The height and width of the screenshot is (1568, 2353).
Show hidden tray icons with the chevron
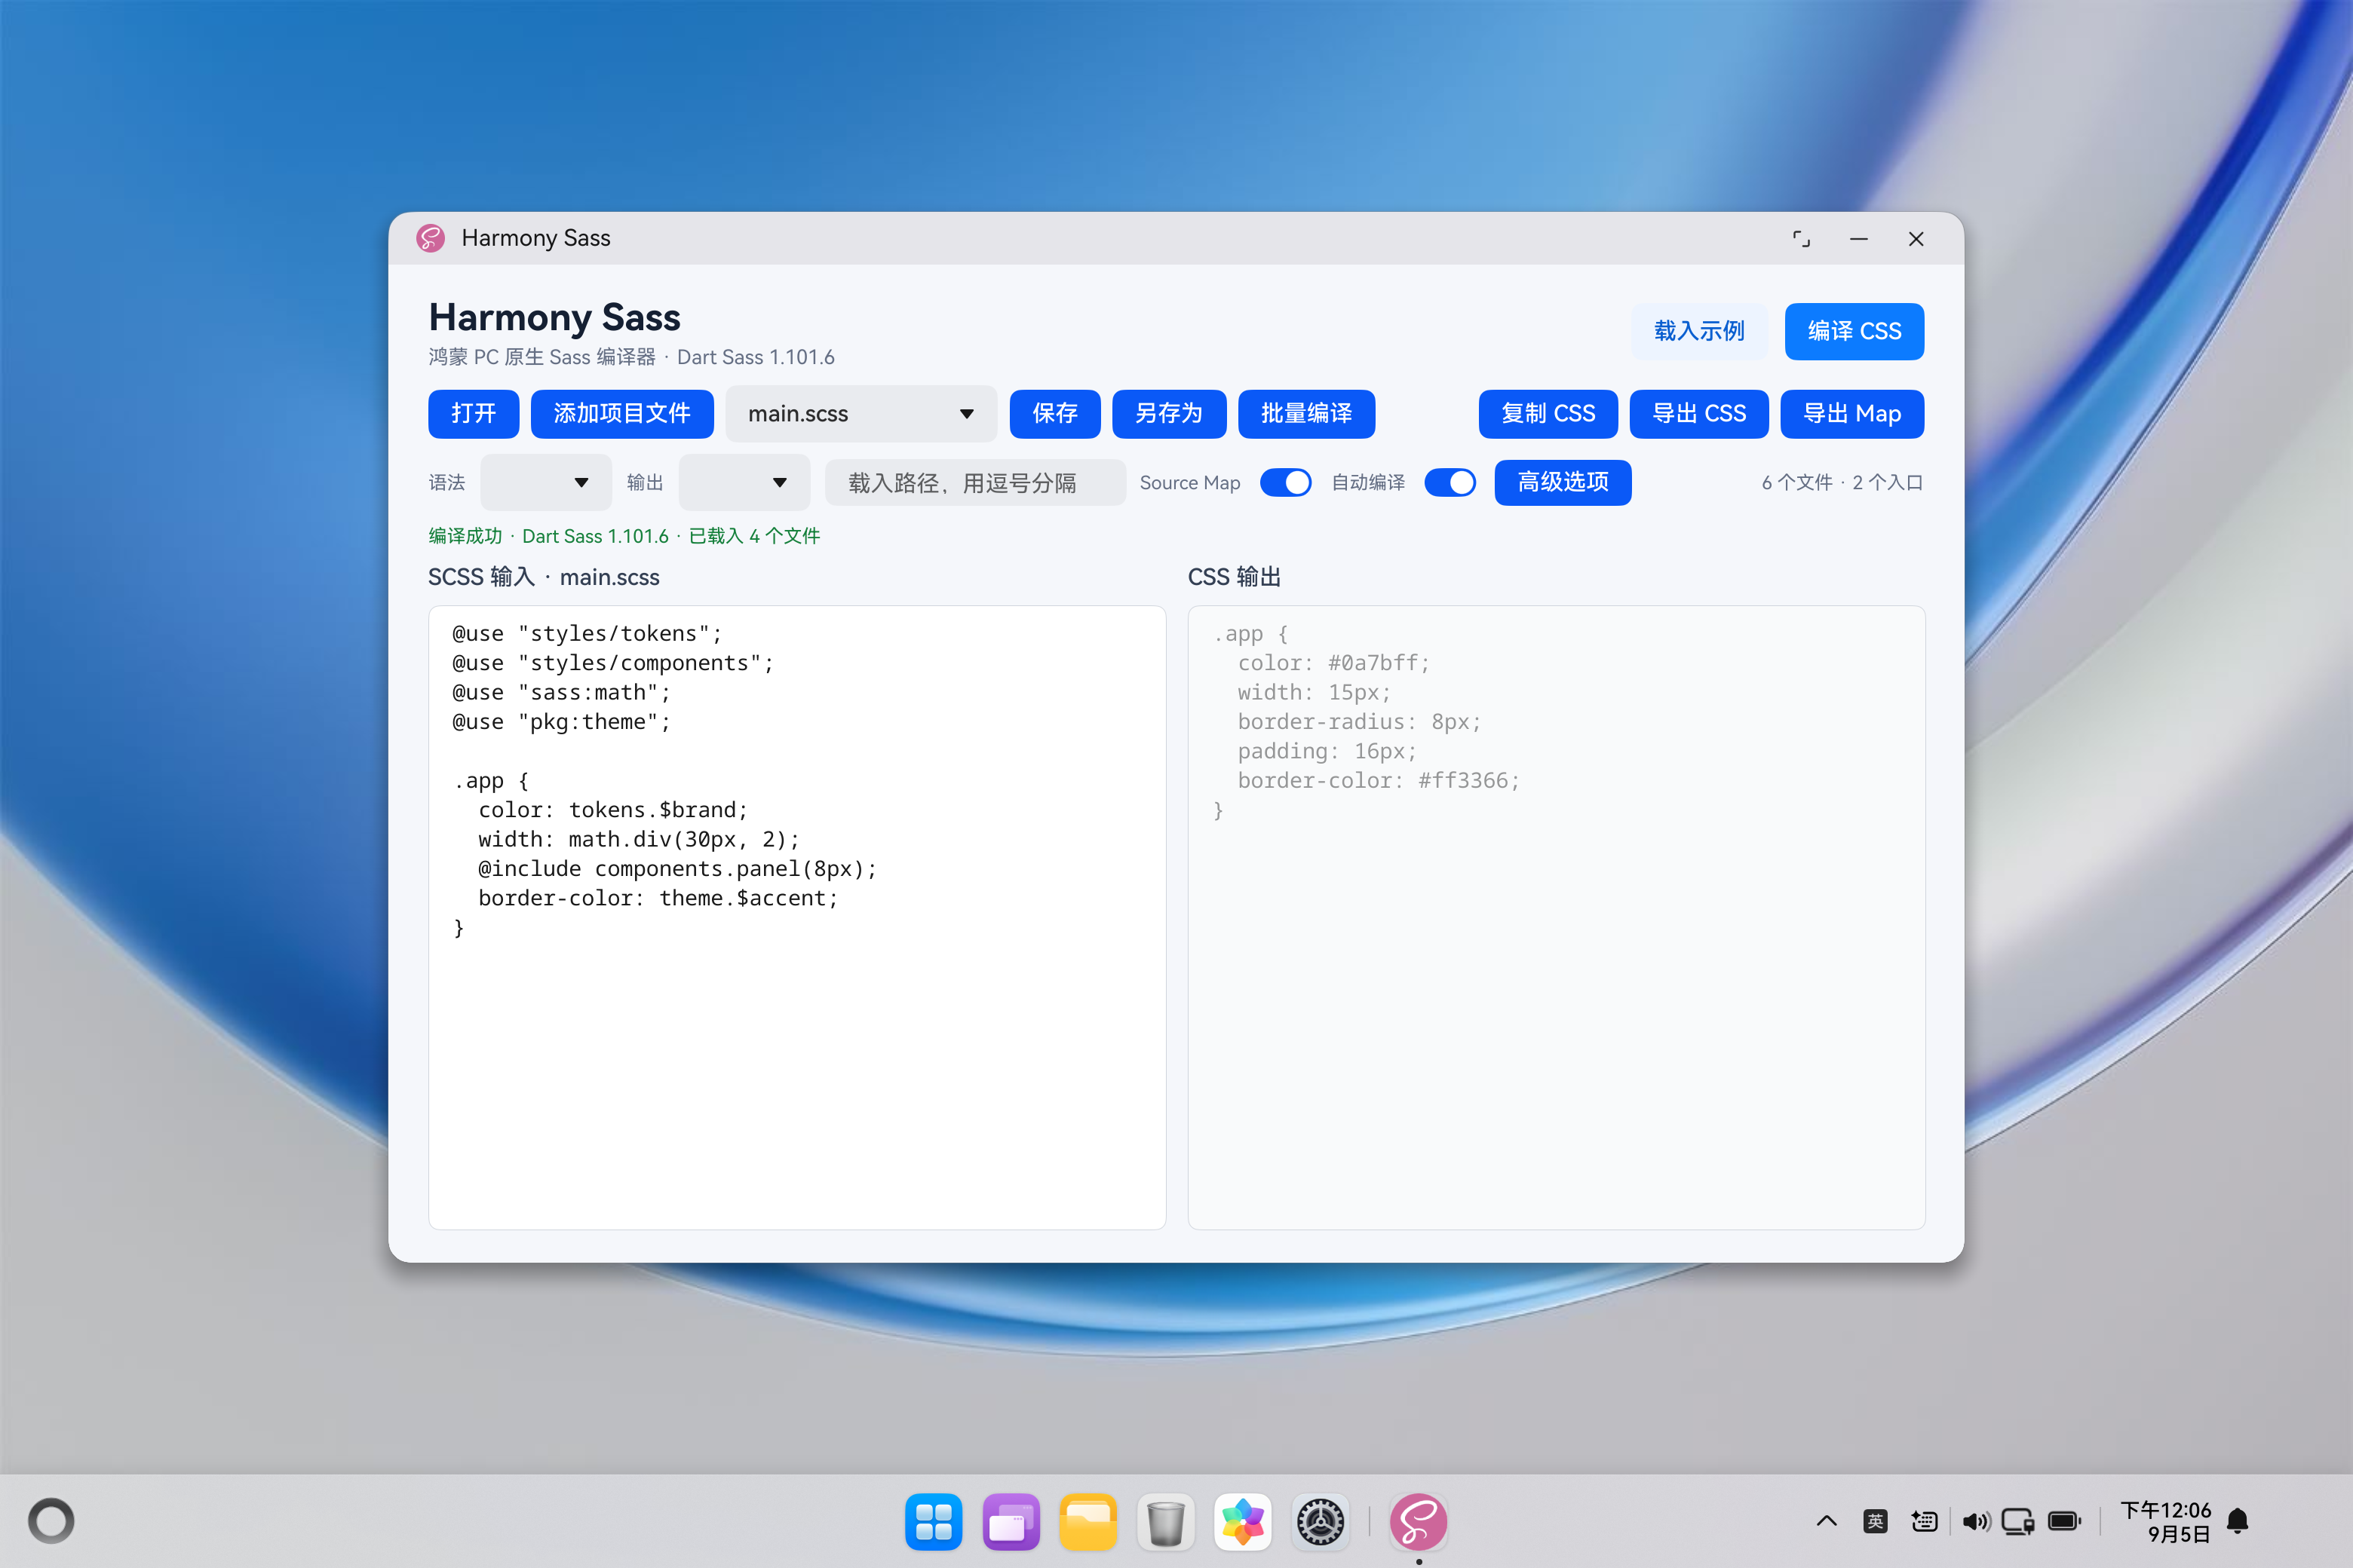[x=1827, y=1521]
